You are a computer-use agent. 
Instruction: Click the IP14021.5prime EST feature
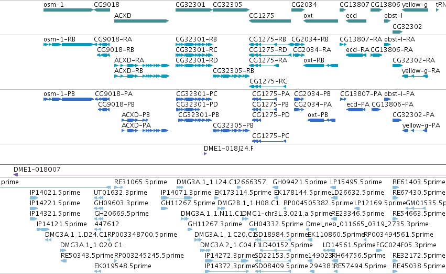coord(34,198)
